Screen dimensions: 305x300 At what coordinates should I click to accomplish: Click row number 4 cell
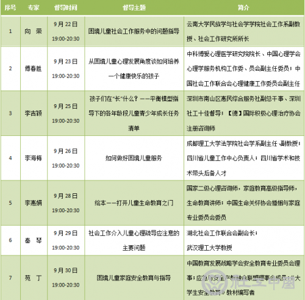[x=10, y=158]
